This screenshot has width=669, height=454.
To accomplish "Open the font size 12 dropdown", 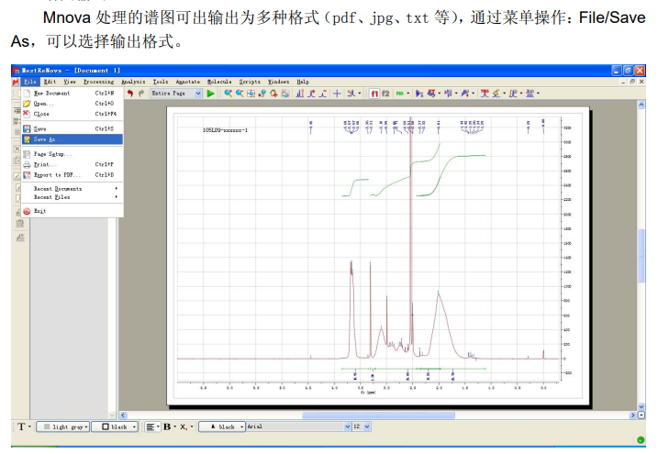I will (x=367, y=426).
